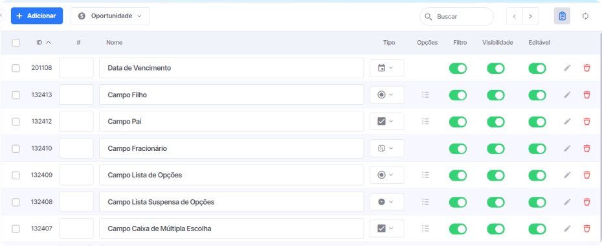Open options list icon for Campo Pai
602x246 pixels.
pos(425,121)
